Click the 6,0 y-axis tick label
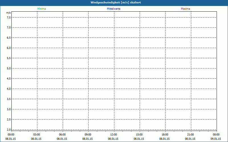 [9, 48]
